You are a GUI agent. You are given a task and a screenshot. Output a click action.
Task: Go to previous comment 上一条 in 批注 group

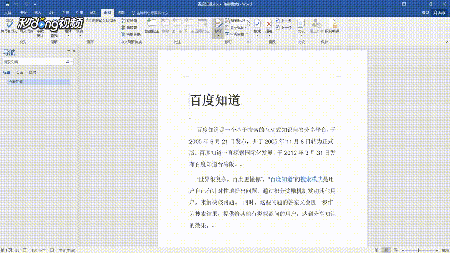(x=177, y=26)
